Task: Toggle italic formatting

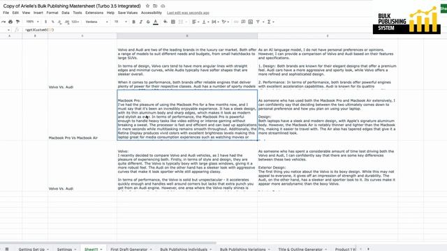Action: coord(141,22)
